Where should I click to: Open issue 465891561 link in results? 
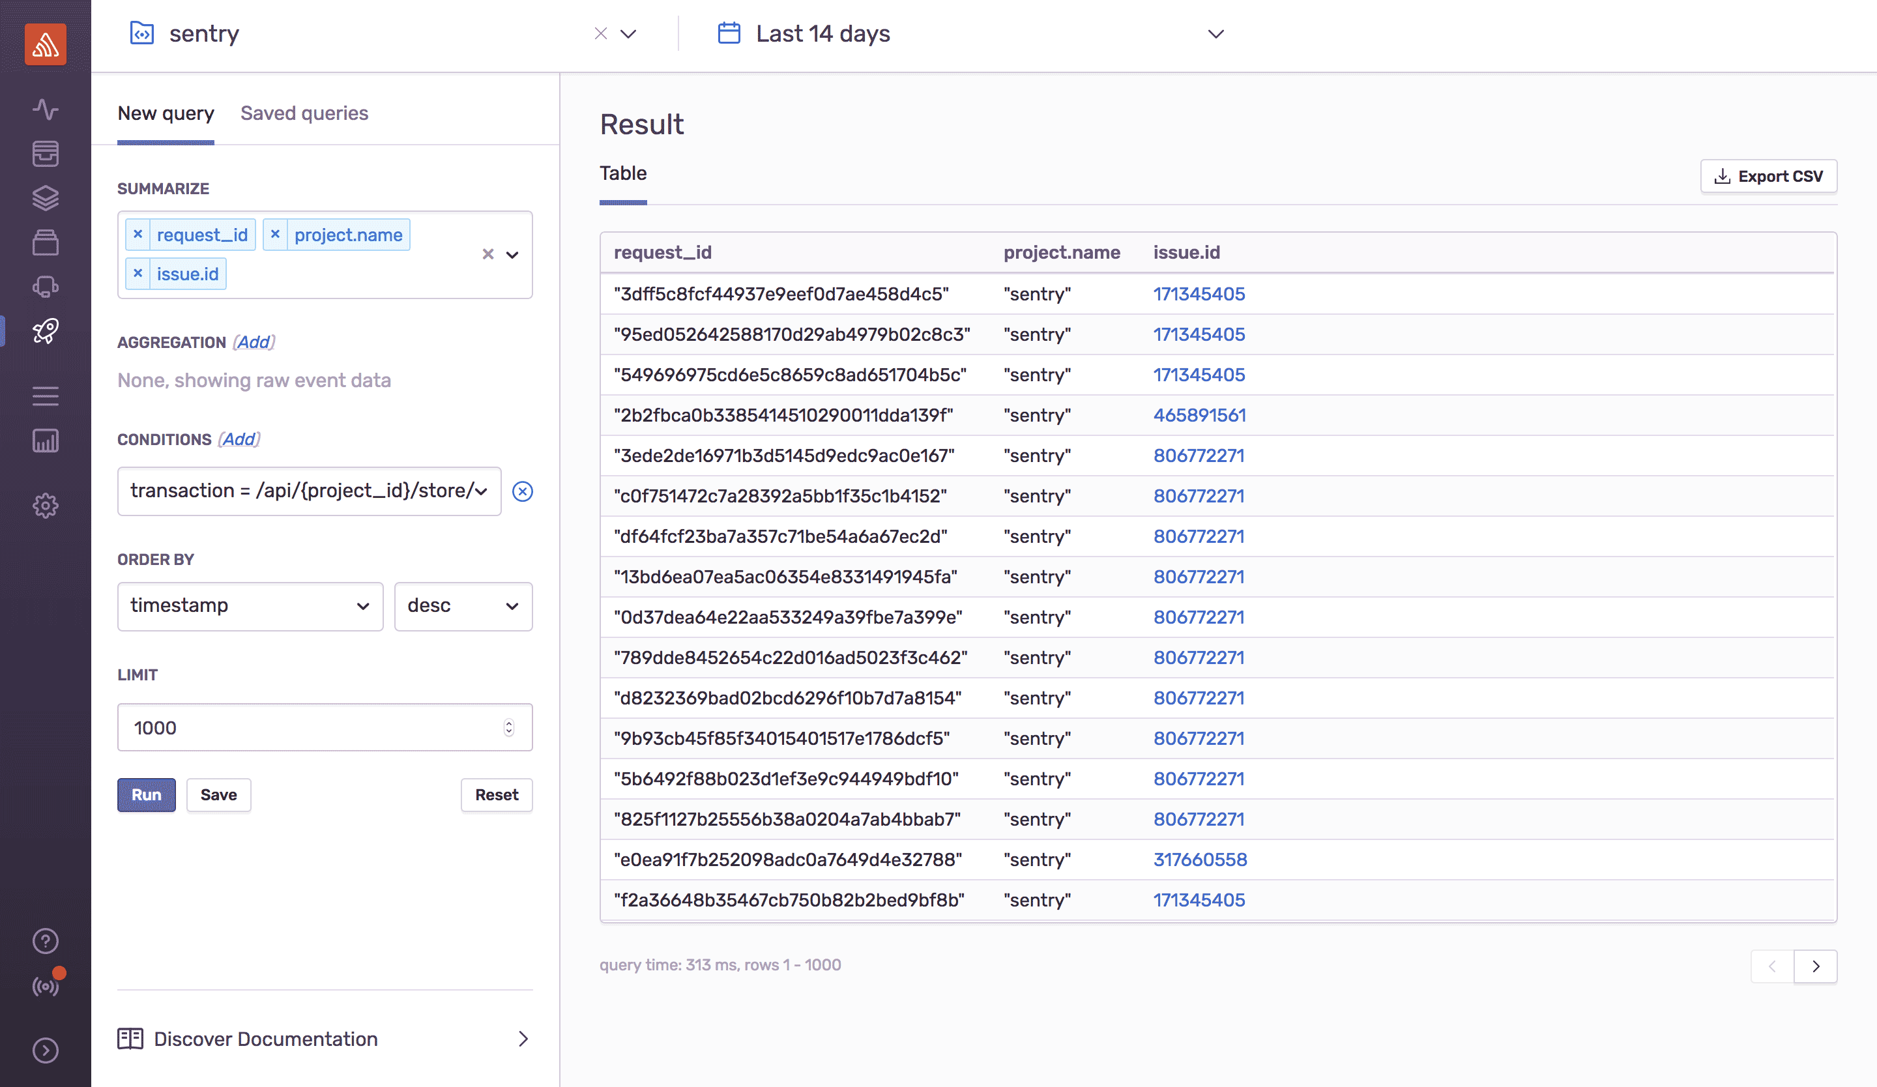click(x=1200, y=414)
